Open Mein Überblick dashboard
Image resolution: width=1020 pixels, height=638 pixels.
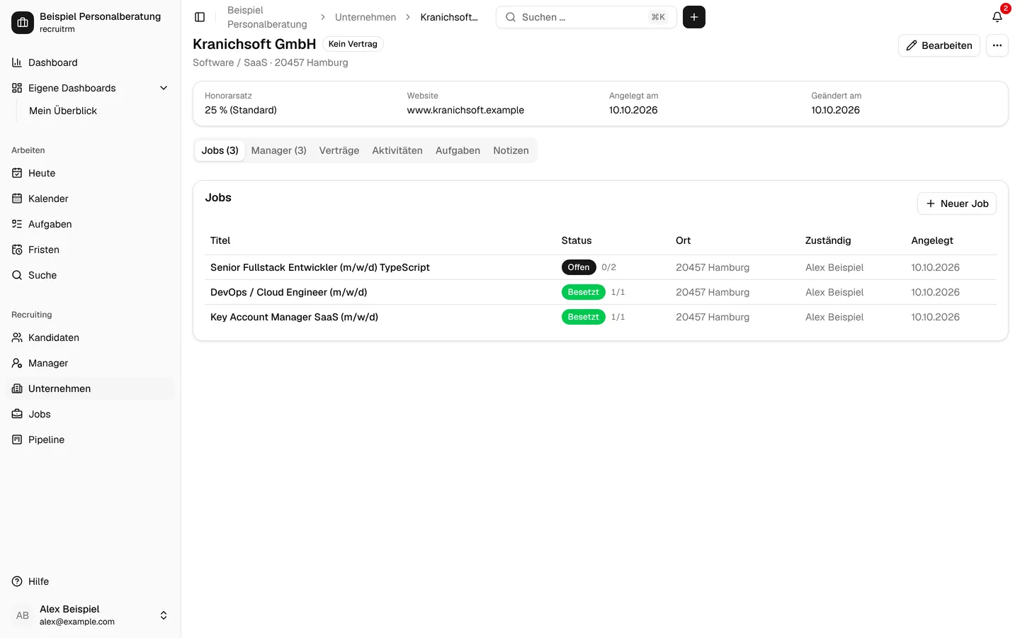point(63,111)
